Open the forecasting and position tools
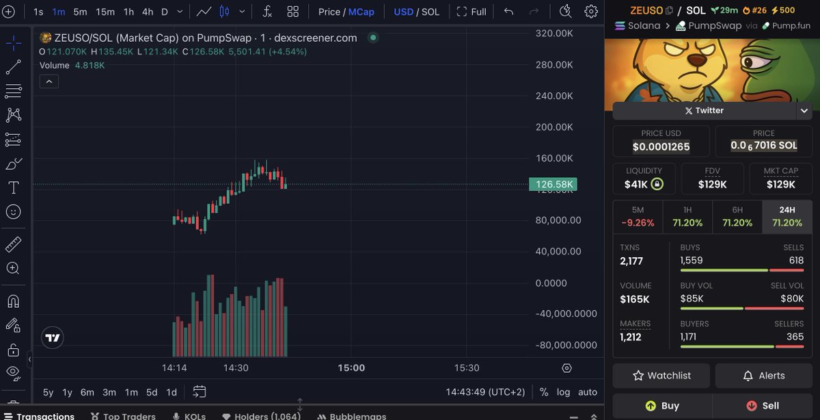Viewport: 820px width, 420px height. [13, 140]
